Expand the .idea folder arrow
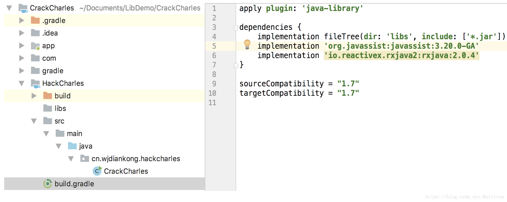Viewport: 507px width, 202px height. pos(22,33)
